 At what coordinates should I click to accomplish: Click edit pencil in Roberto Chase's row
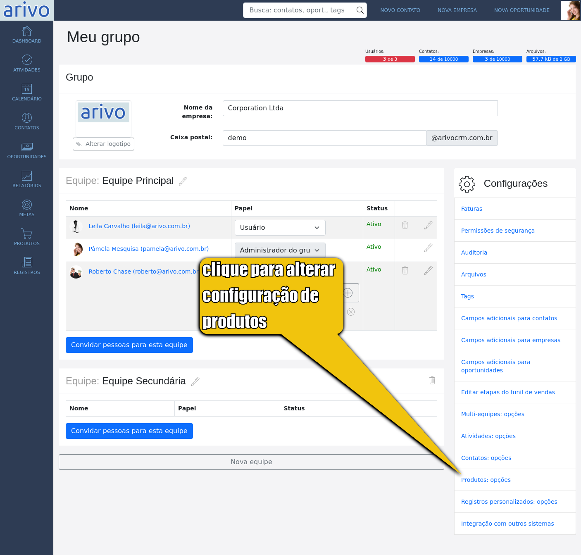429,270
